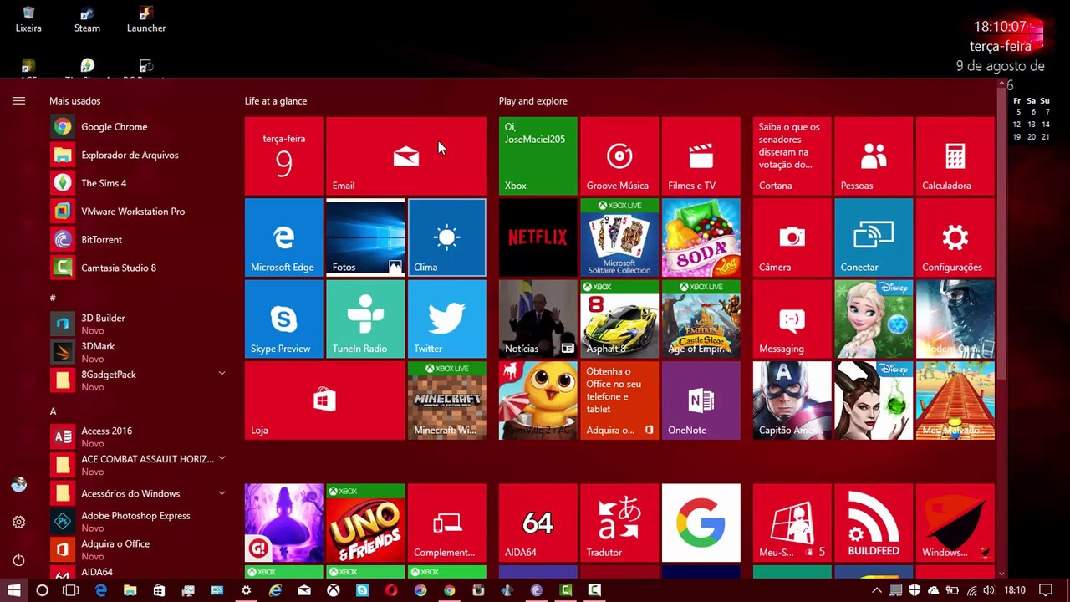Open the Email tile
The width and height of the screenshot is (1070, 602).
click(x=405, y=156)
